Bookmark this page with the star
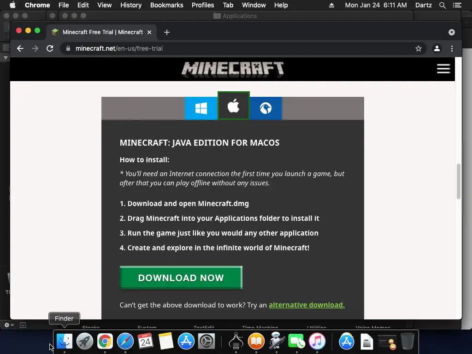 419,48
